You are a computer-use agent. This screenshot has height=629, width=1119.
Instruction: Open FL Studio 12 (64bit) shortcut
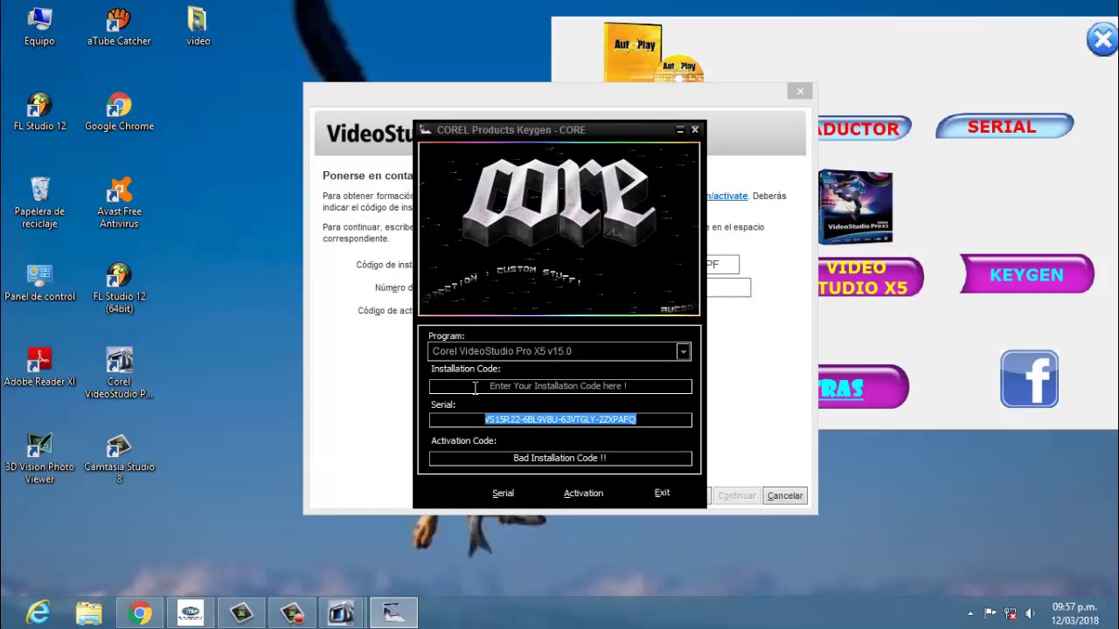point(119,288)
